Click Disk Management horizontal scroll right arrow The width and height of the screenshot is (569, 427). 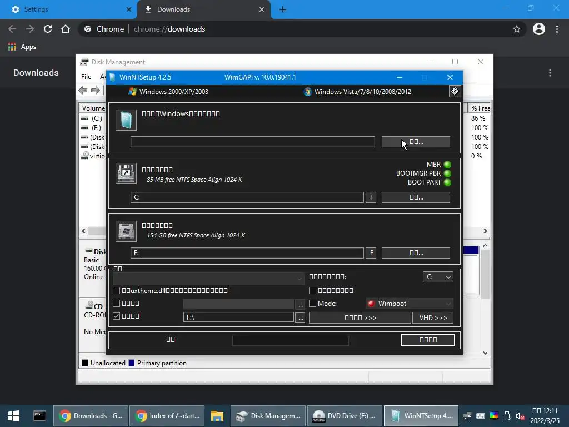coord(485,231)
